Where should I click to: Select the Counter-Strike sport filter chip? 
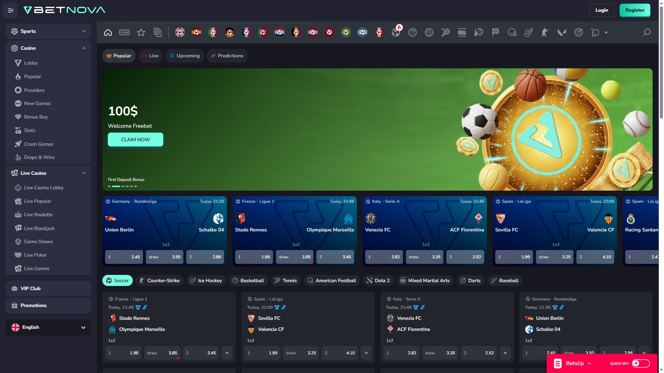[x=159, y=280]
